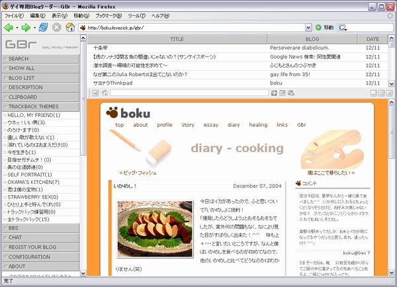Click the paw favicon in address bar
This screenshot has height=287, width=397.
pos(83,28)
